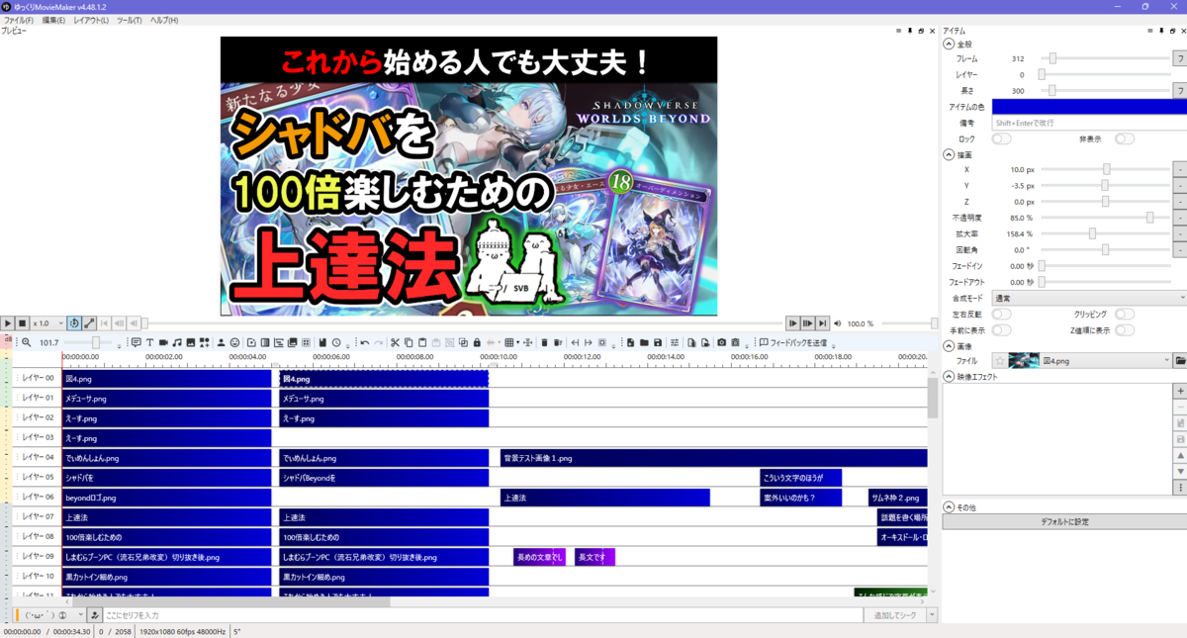Open the ヘルプ(H) menu
This screenshot has height=638, width=1187.
point(164,20)
